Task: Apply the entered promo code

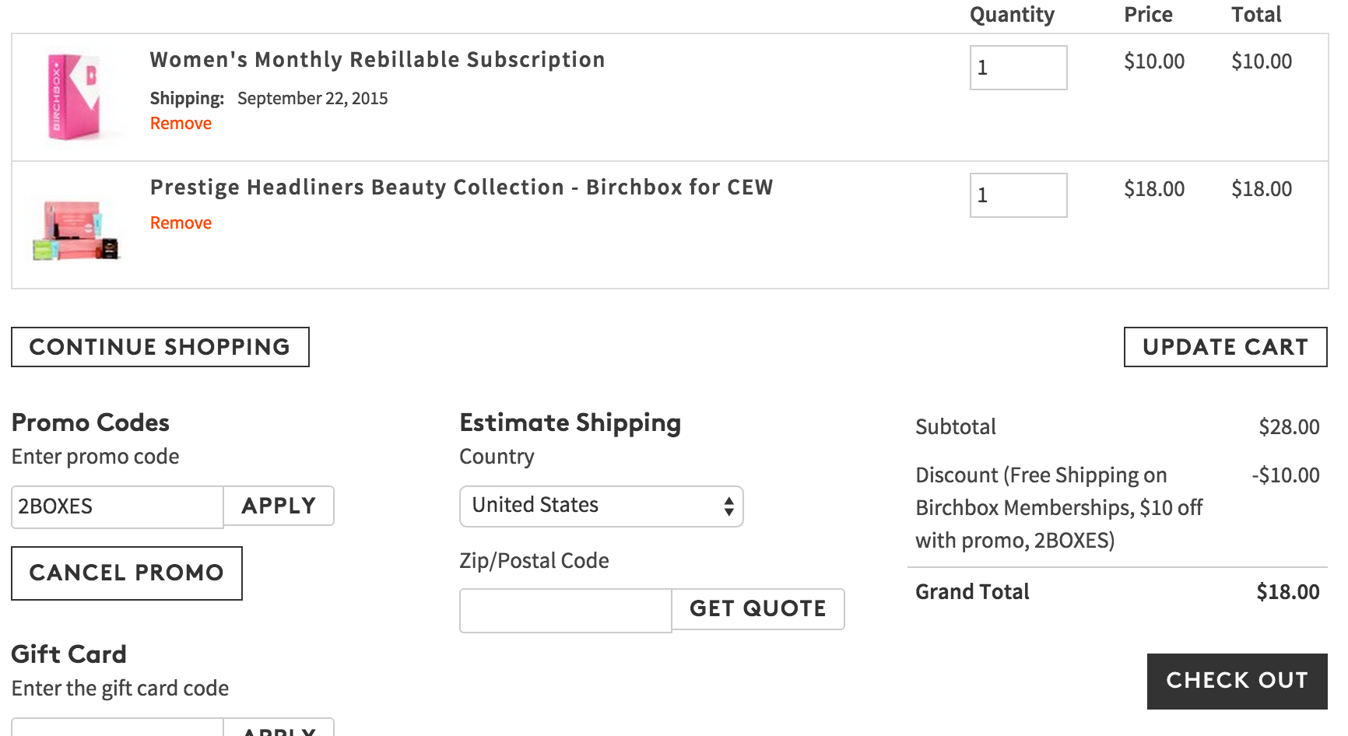Action: click(279, 506)
